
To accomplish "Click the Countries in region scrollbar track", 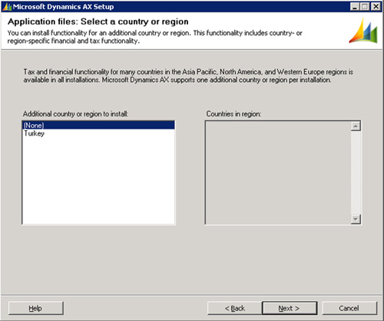I will (x=356, y=172).
